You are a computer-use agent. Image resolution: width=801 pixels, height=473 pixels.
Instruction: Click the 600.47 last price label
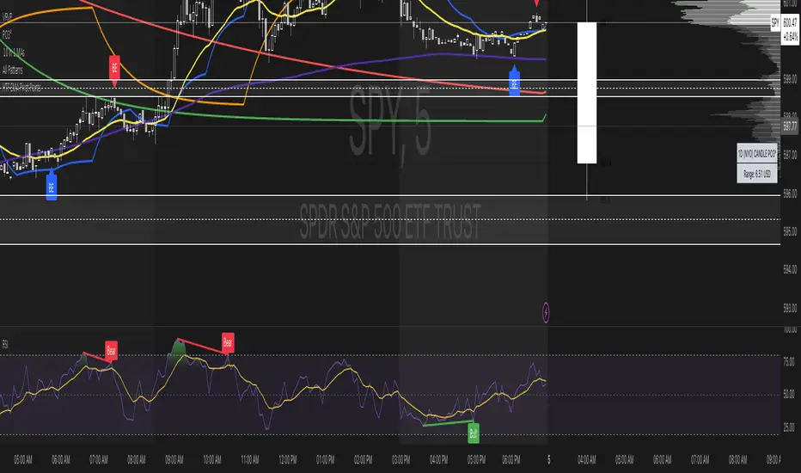click(x=790, y=23)
